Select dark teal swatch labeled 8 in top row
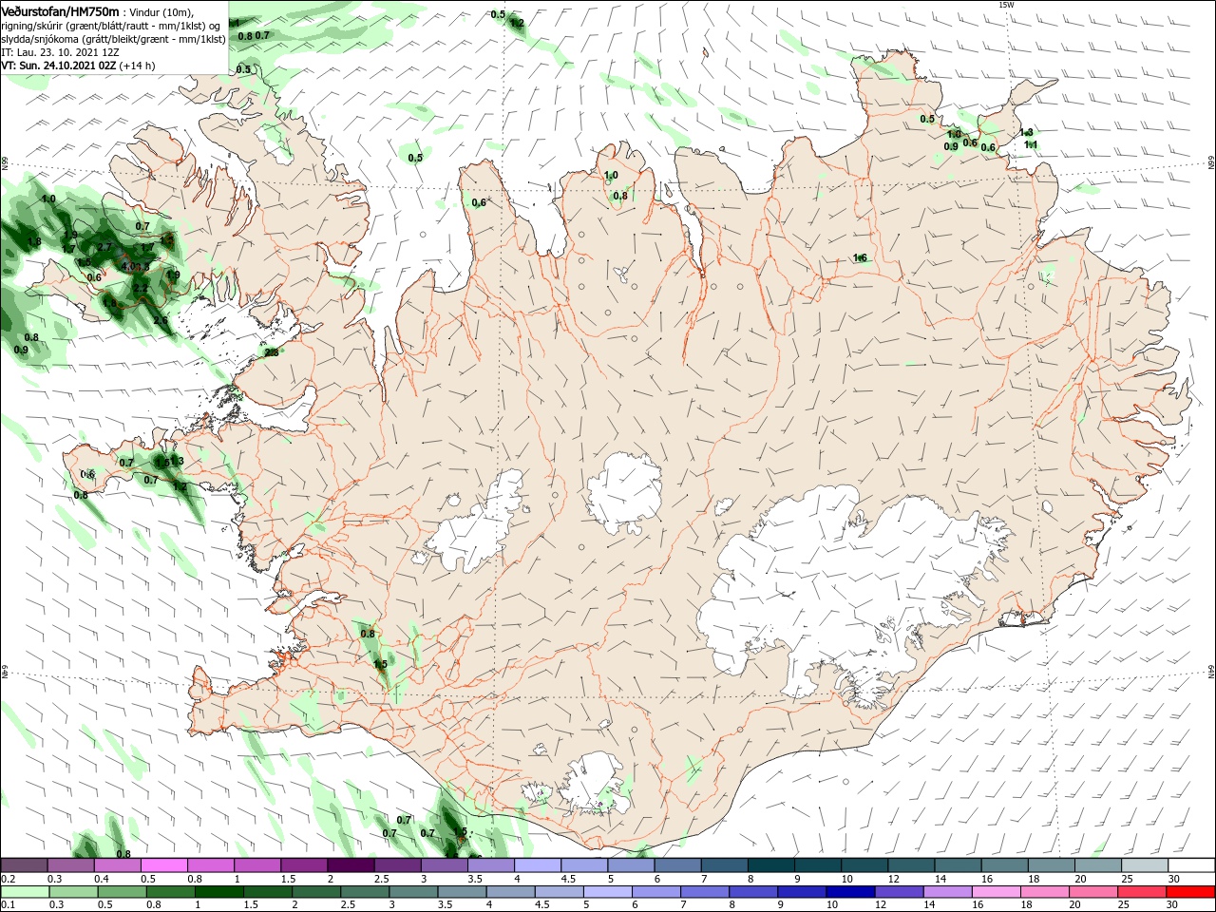The height and width of the screenshot is (912, 1216). coord(770,865)
